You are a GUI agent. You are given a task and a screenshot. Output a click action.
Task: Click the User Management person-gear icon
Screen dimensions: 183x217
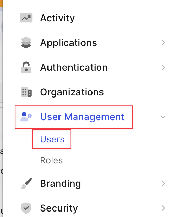point(26,117)
